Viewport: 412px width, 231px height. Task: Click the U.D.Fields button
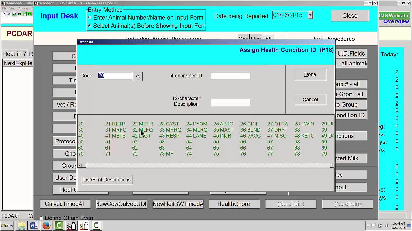pyautogui.click(x=351, y=54)
